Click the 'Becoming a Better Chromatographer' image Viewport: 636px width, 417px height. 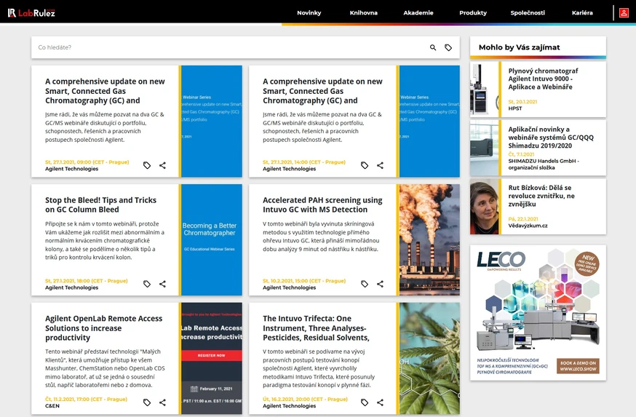pyautogui.click(x=212, y=239)
